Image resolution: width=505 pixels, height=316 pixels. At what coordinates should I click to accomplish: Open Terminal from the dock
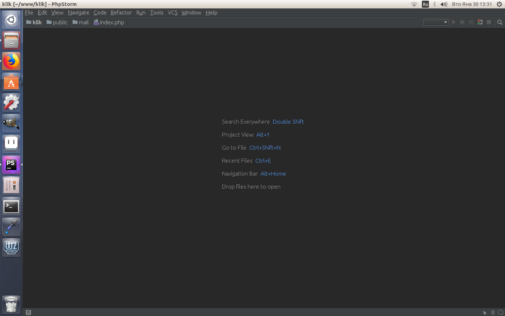[x=11, y=206]
